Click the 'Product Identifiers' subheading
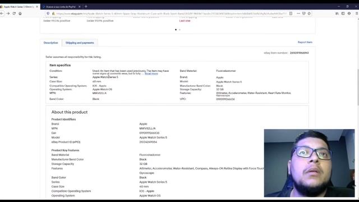The image size is (359, 202). click(x=63, y=120)
